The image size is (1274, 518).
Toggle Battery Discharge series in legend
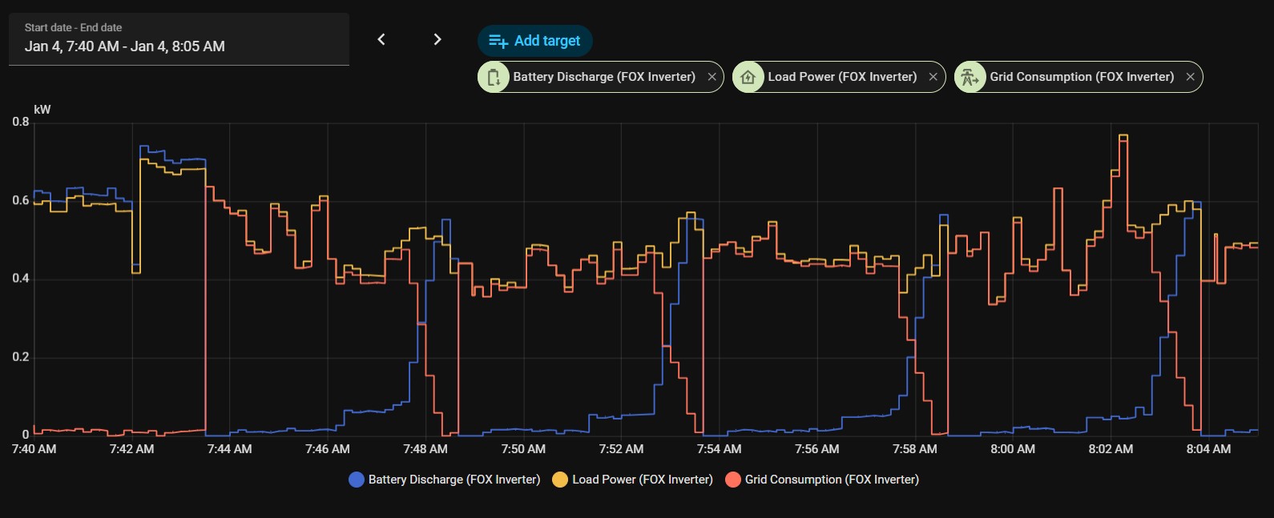[x=454, y=480]
